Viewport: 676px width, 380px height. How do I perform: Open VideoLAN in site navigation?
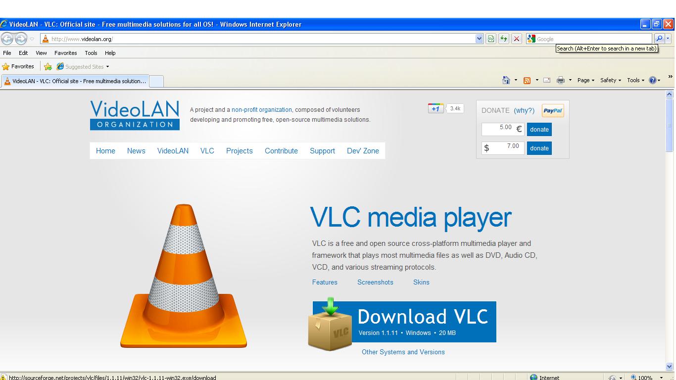pos(173,151)
